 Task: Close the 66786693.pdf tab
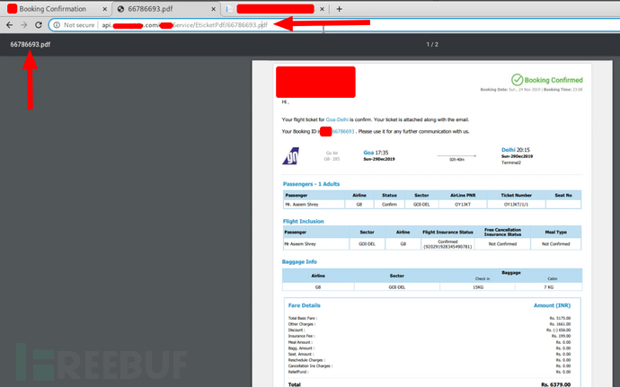coord(213,9)
